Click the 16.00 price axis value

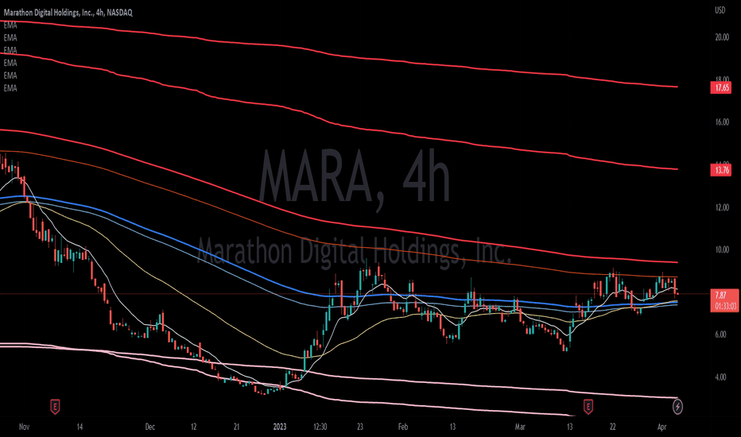tap(722, 122)
